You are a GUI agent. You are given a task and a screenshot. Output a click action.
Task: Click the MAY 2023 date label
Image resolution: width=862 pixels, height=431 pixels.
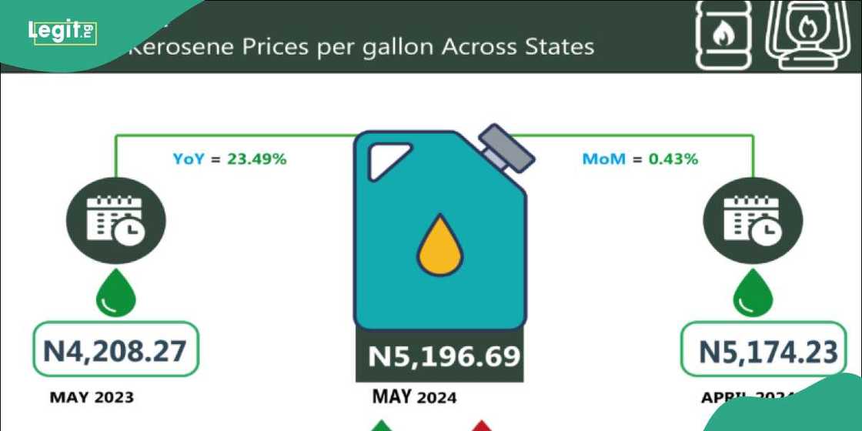pos(92,398)
